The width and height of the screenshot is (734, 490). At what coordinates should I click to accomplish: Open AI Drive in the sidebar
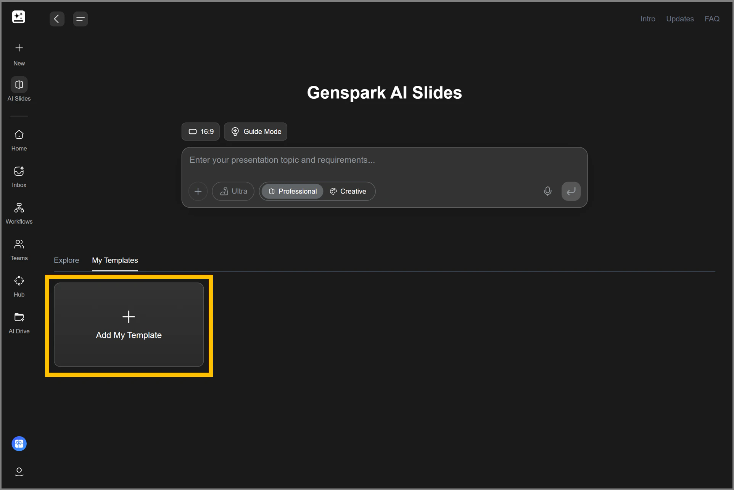(x=19, y=317)
